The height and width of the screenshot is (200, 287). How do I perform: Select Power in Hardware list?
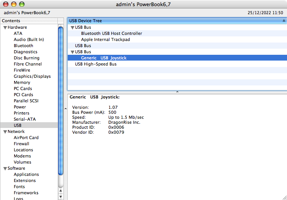[x=20, y=107]
